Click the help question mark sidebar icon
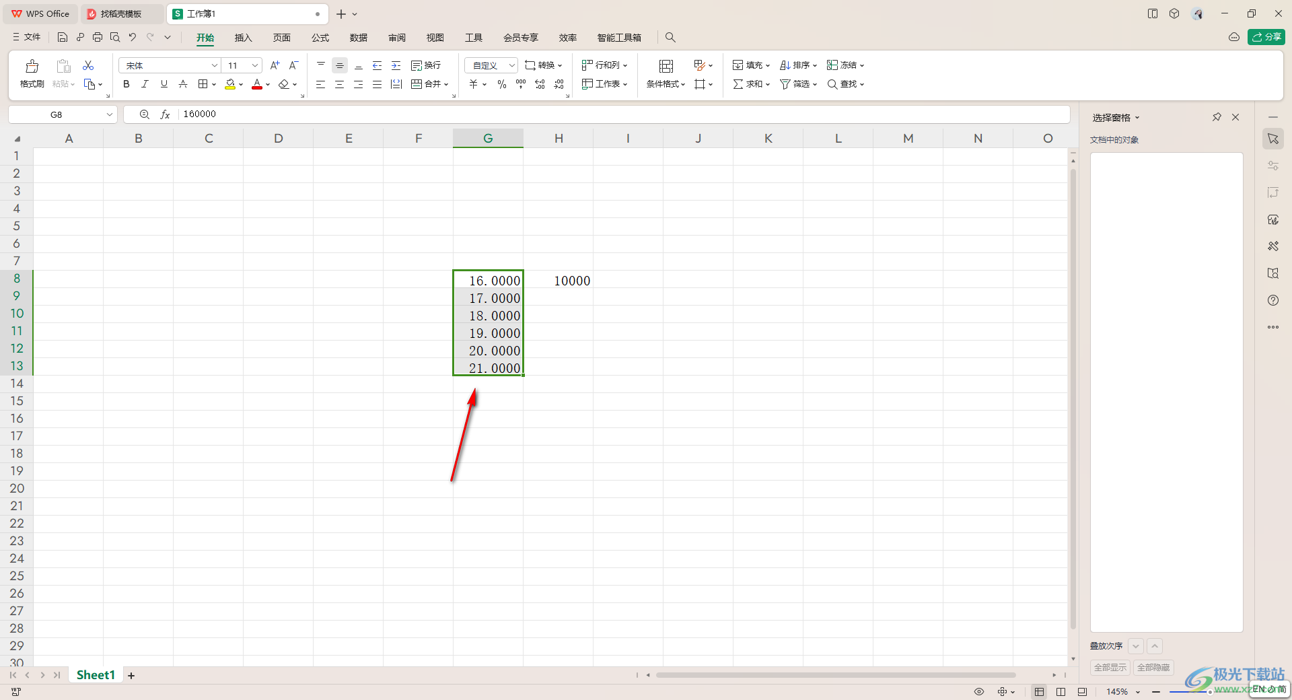 [x=1273, y=300]
